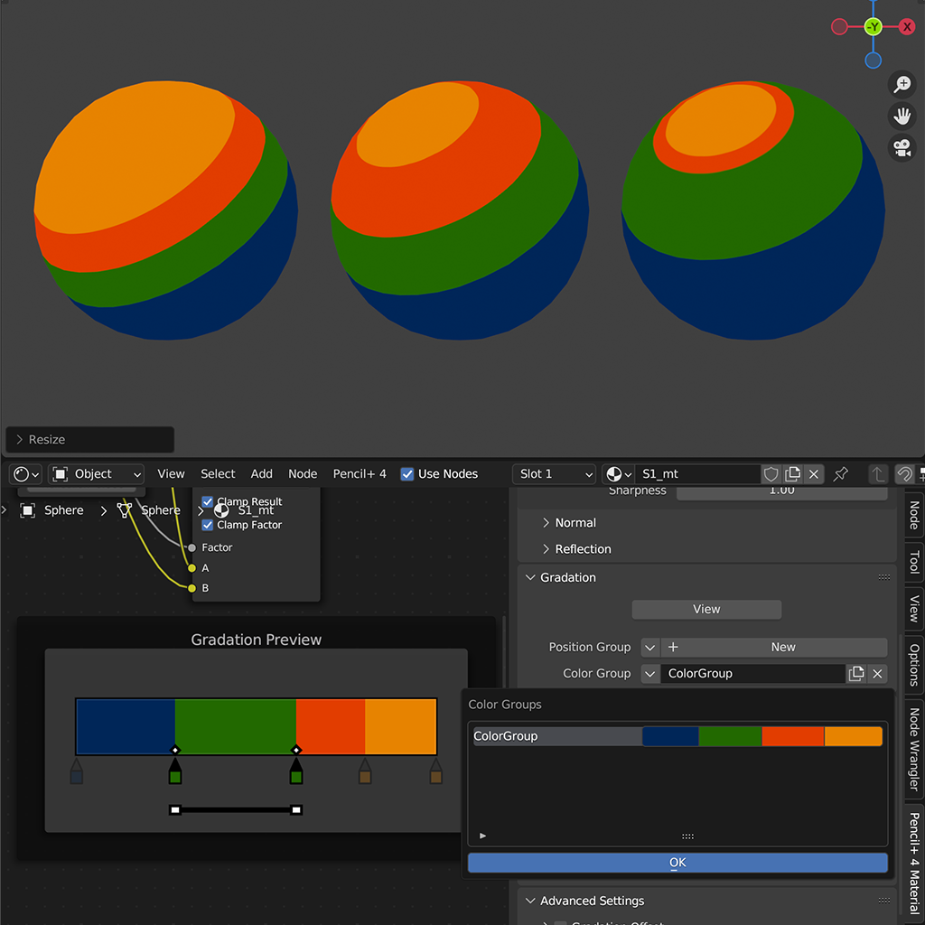Viewport: 925px width, 925px height.
Task: Click the fake user shield icon
Action: pyautogui.click(x=771, y=474)
